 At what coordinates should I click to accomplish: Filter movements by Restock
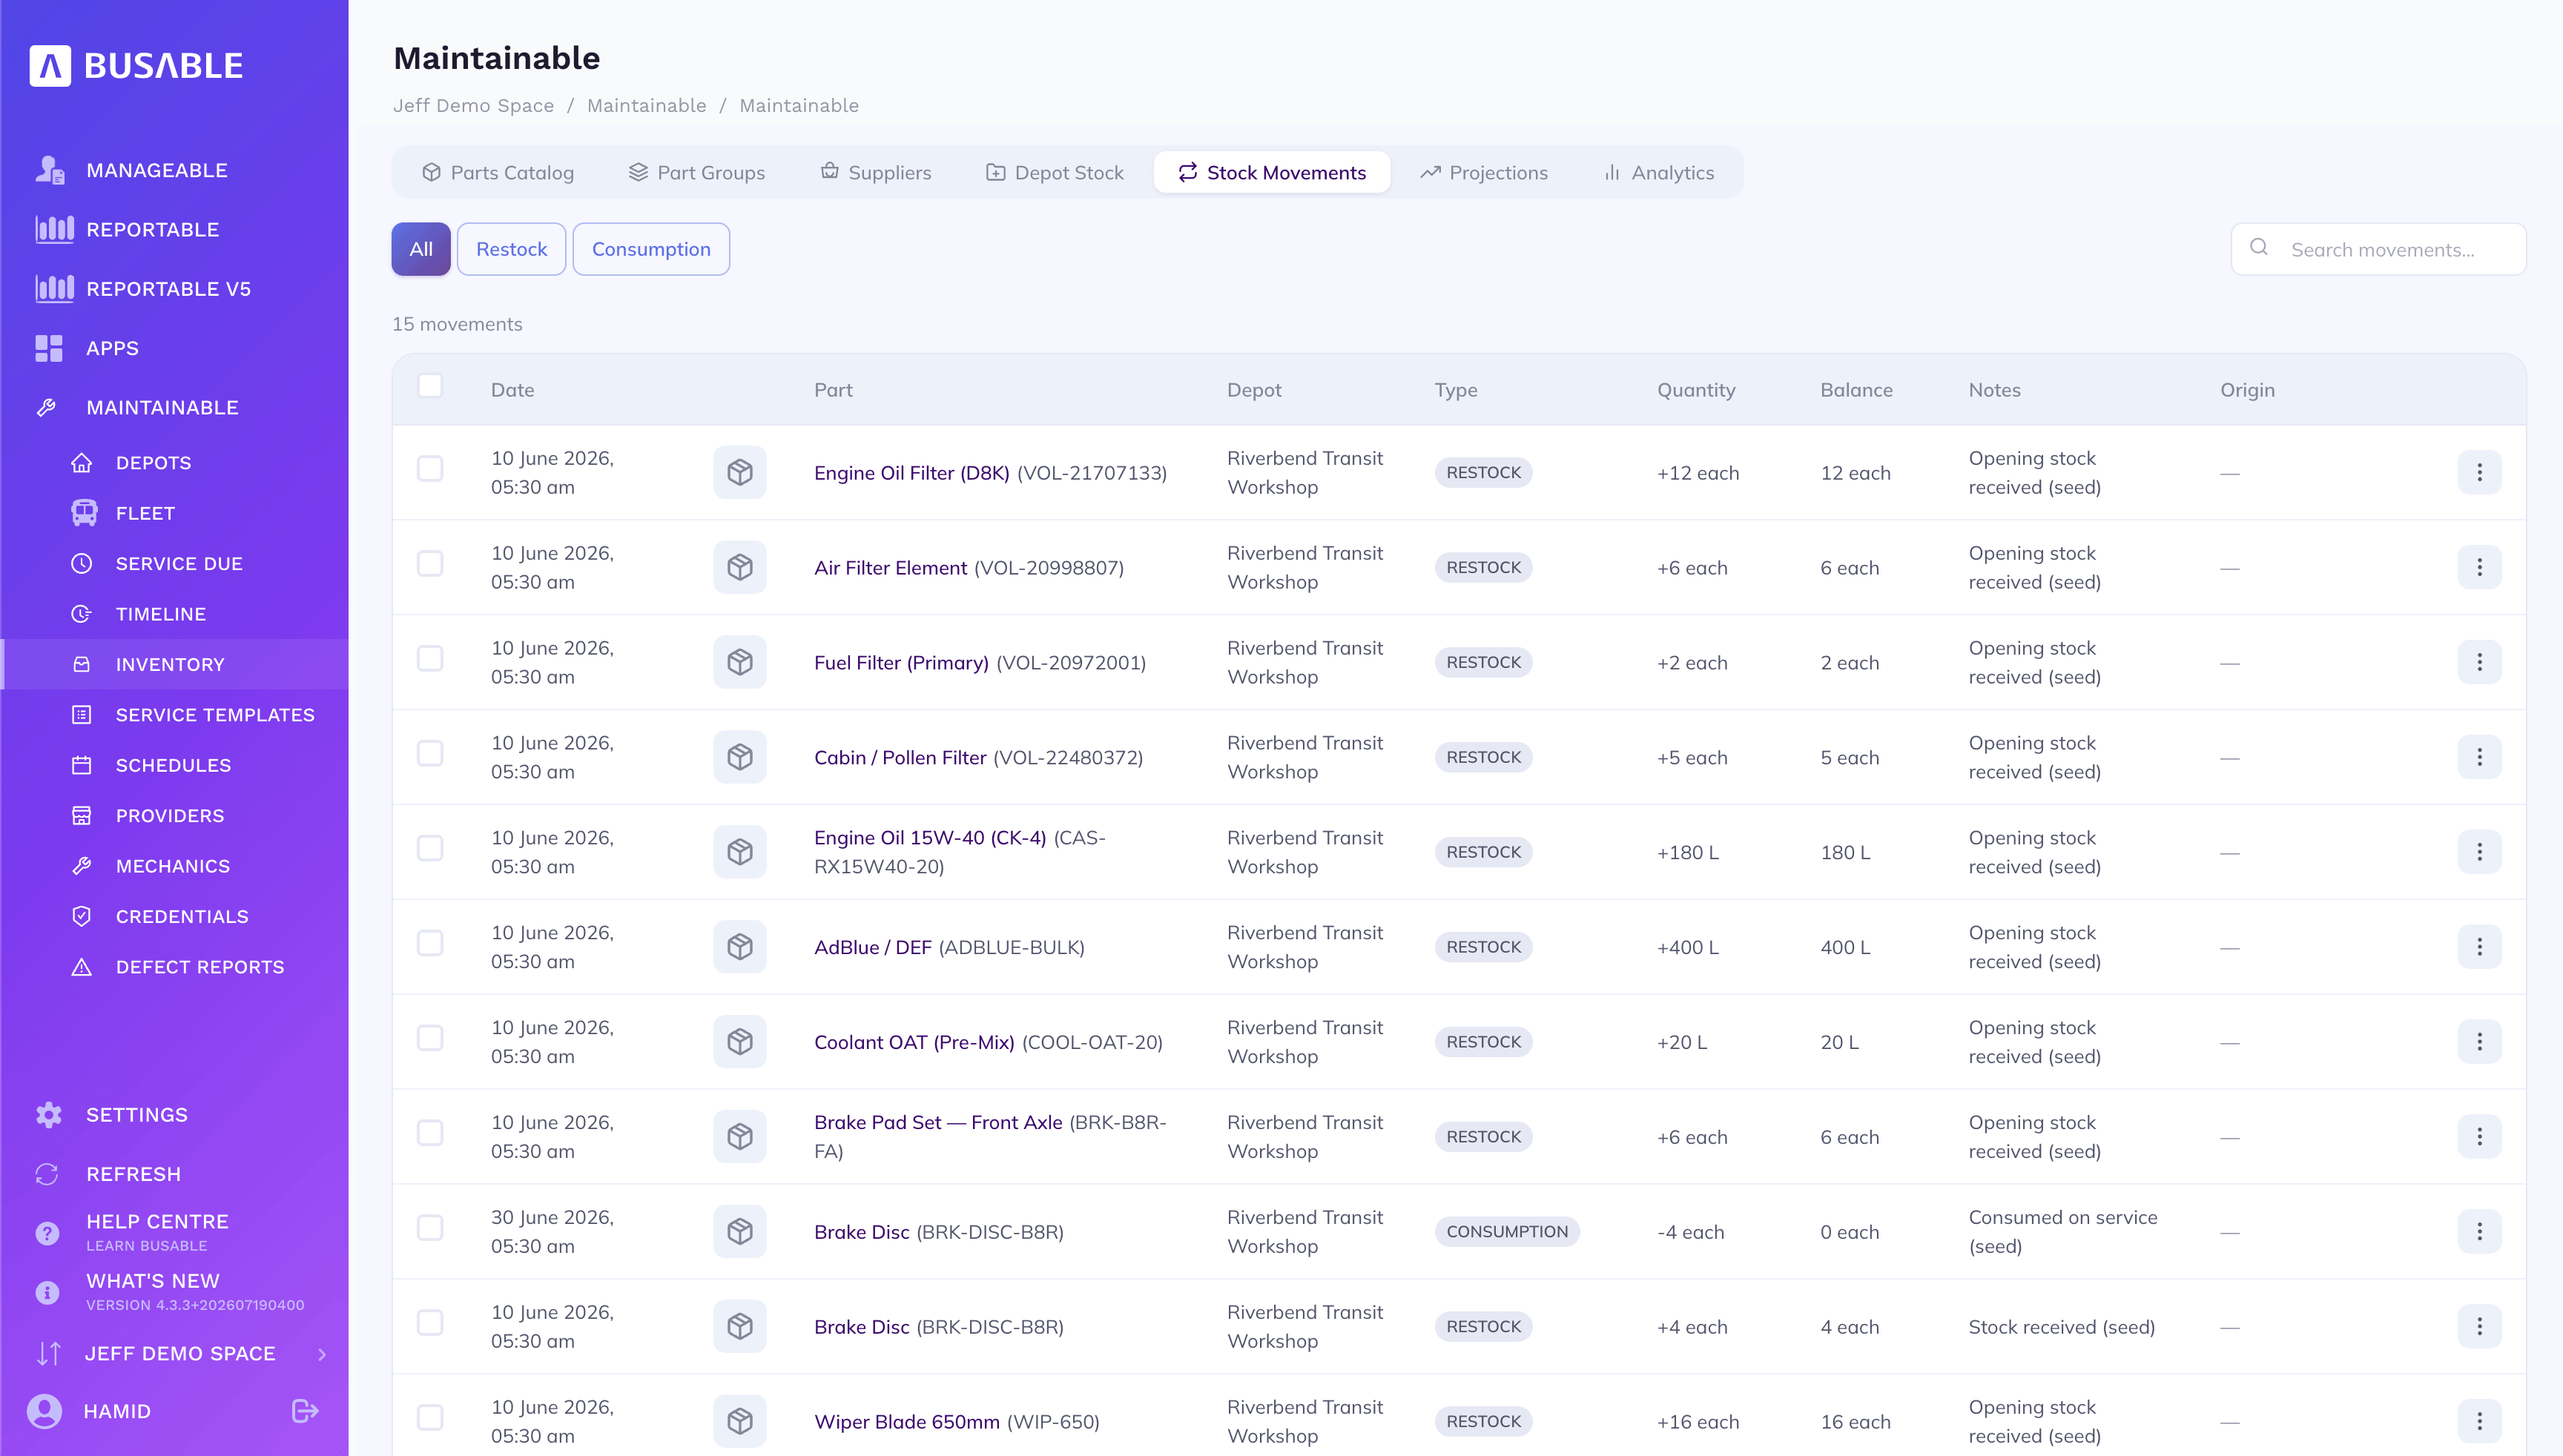pyautogui.click(x=511, y=249)
